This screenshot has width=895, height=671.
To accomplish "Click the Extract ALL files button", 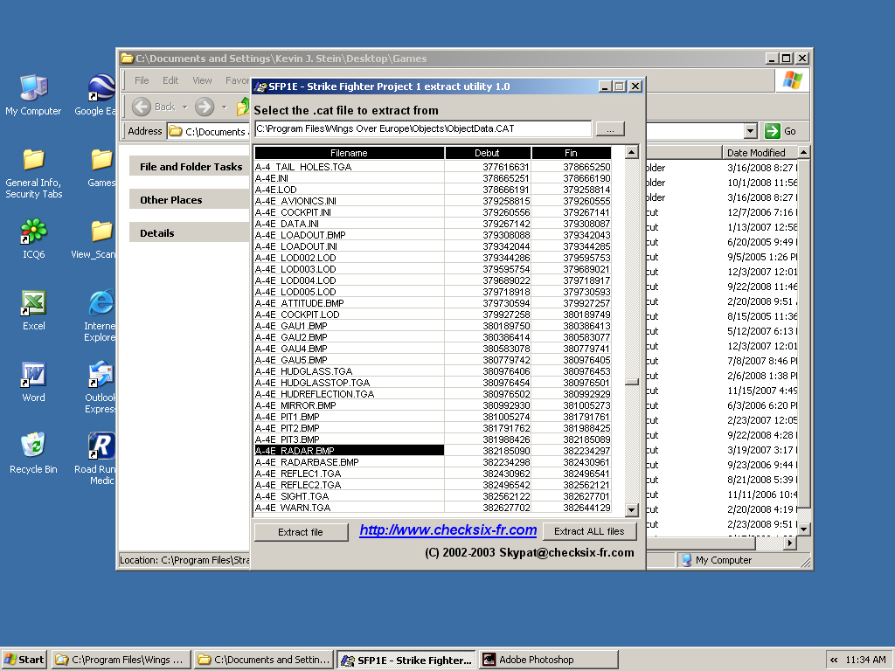I will [589, 531].
